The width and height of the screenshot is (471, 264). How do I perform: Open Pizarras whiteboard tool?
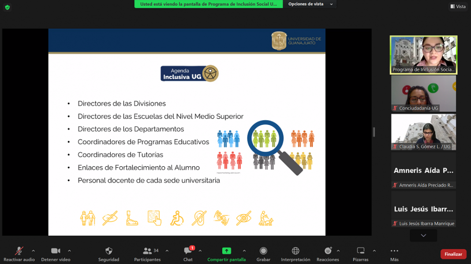point(360,251)
